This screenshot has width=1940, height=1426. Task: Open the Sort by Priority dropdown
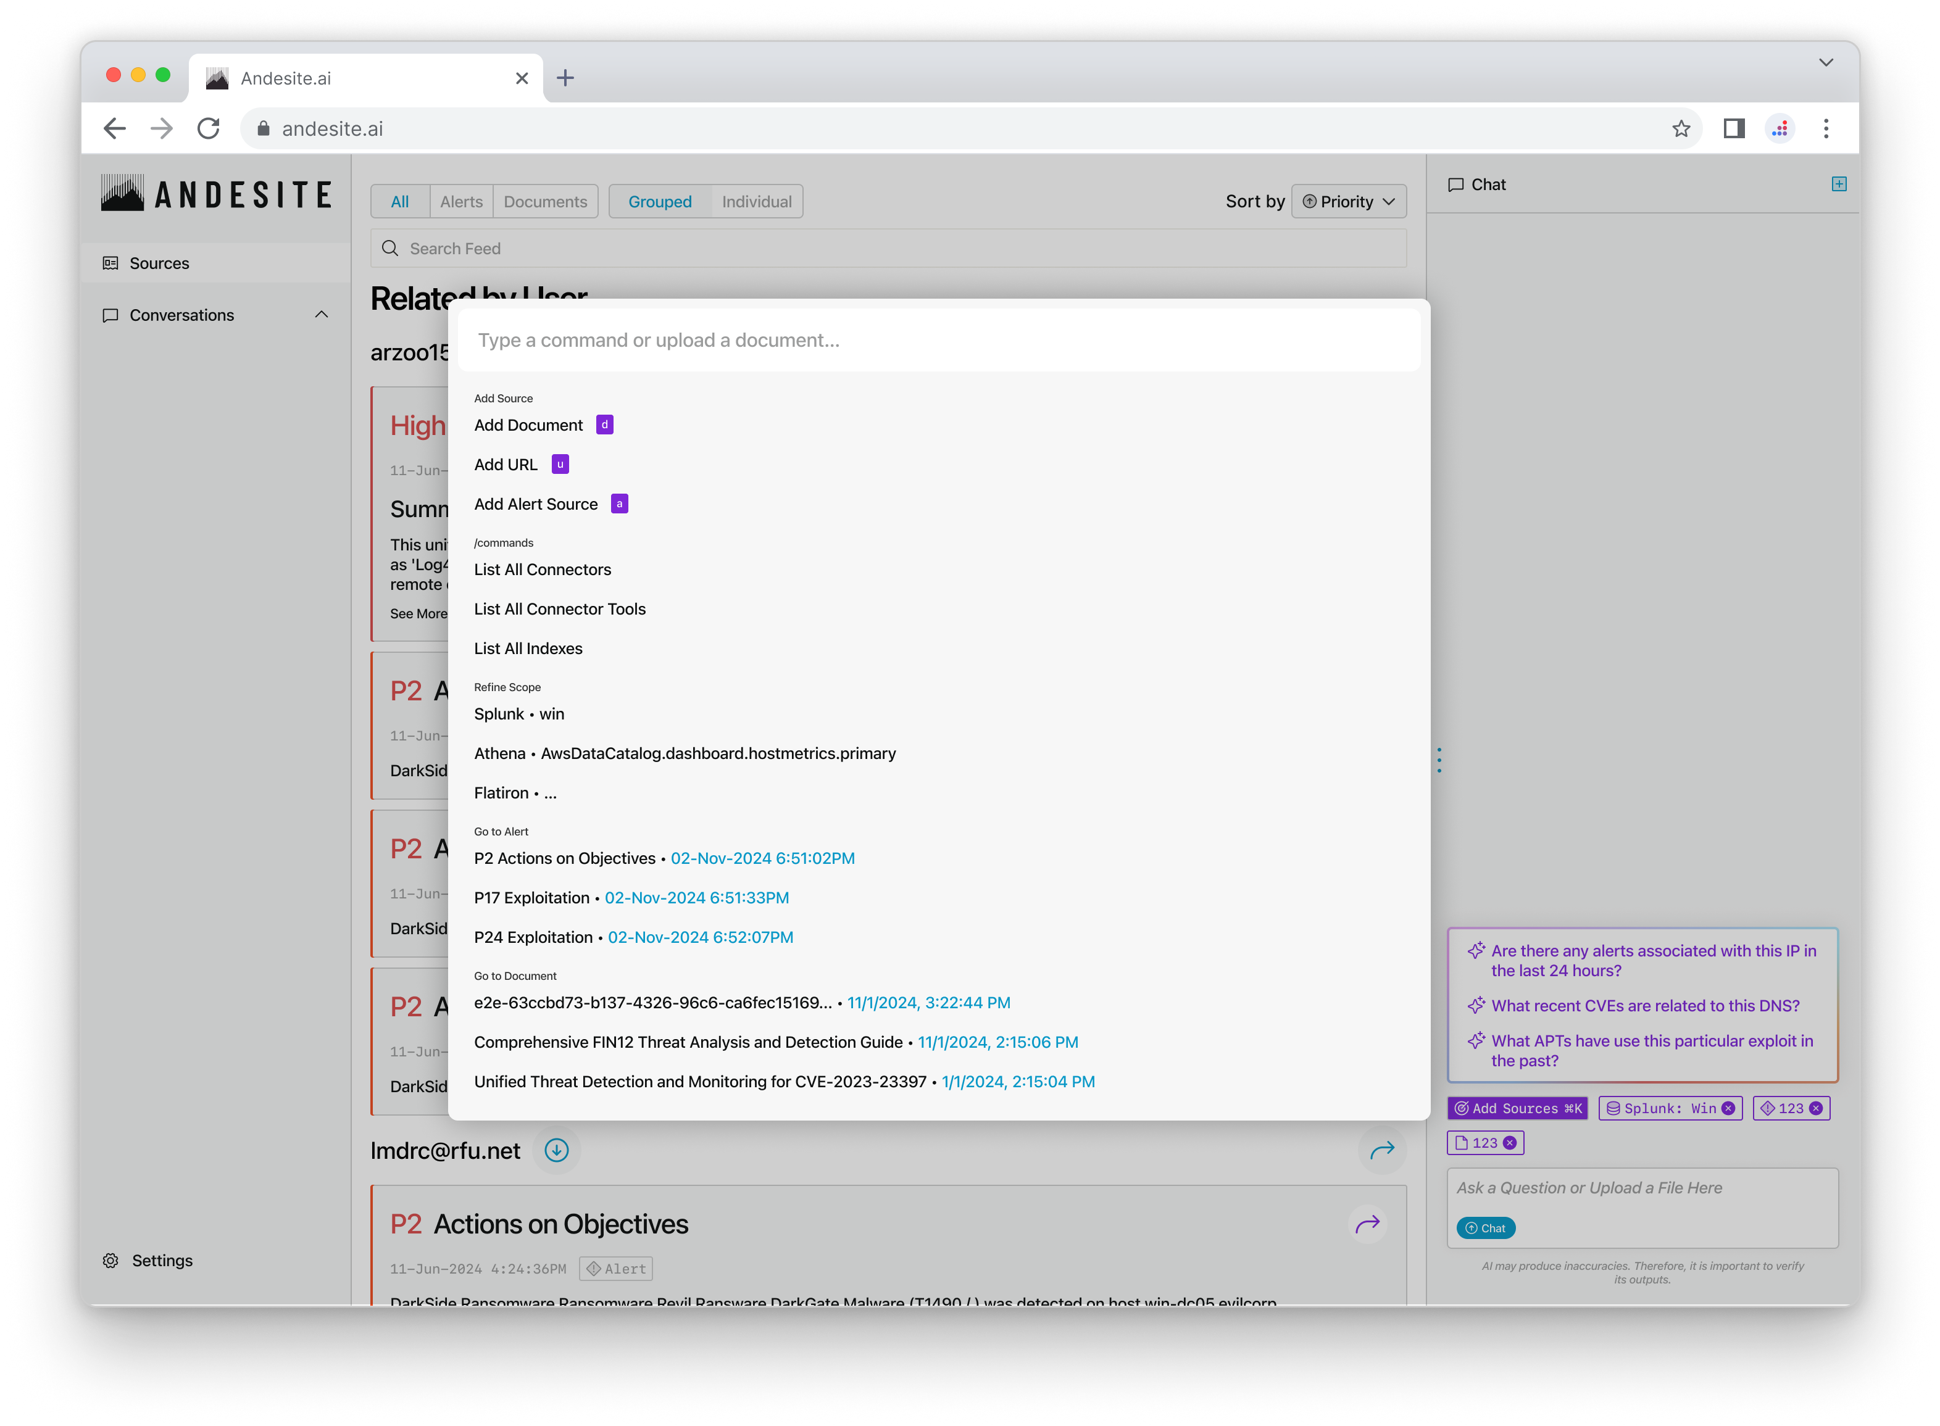click(1349, 201)
